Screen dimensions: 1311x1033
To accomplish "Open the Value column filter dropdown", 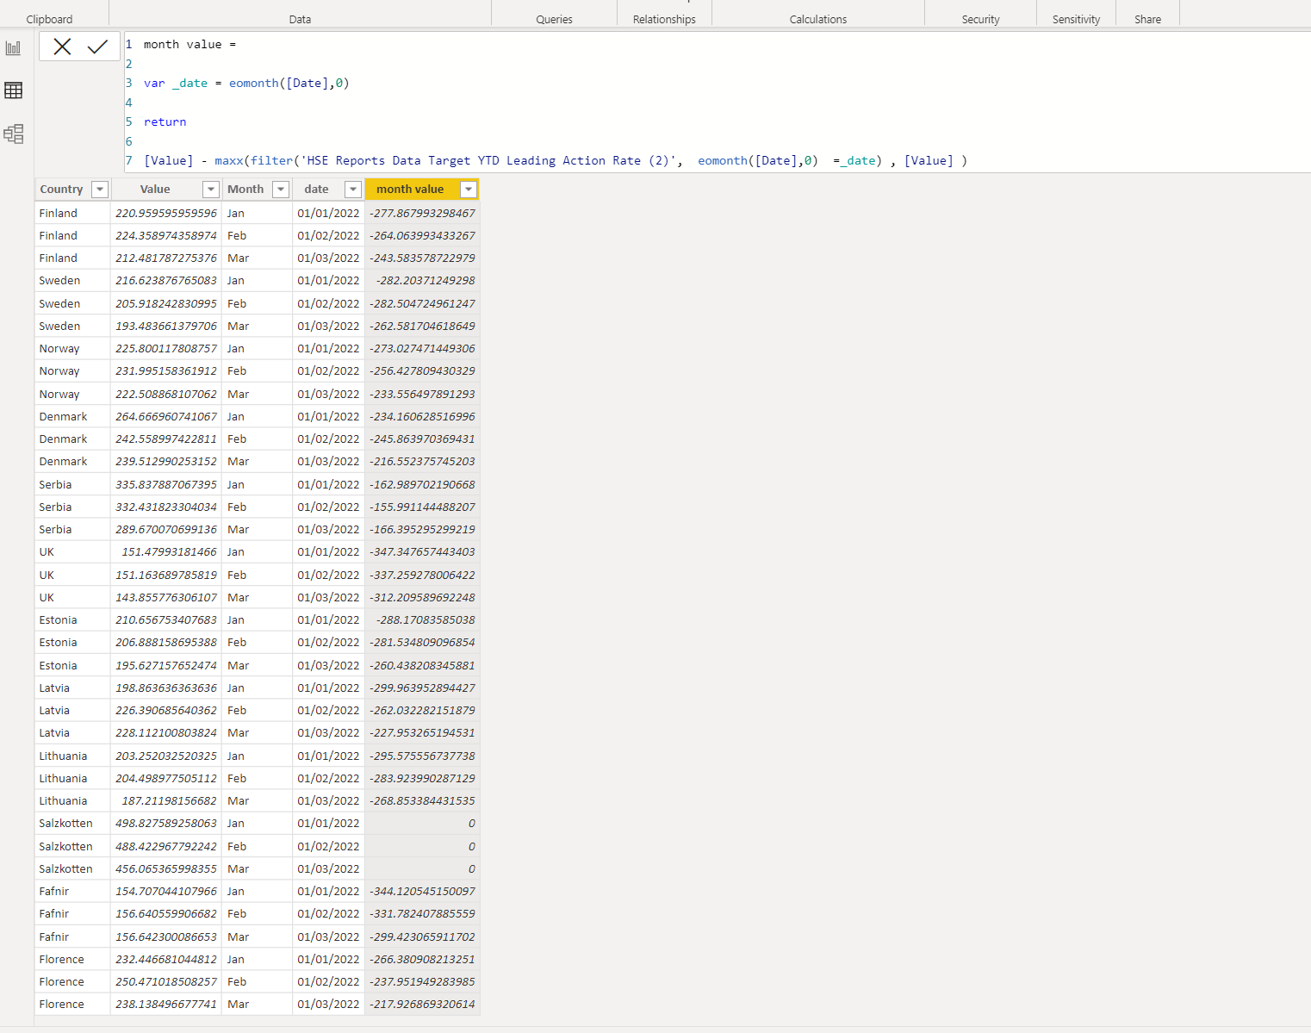I will click(210, 190).
